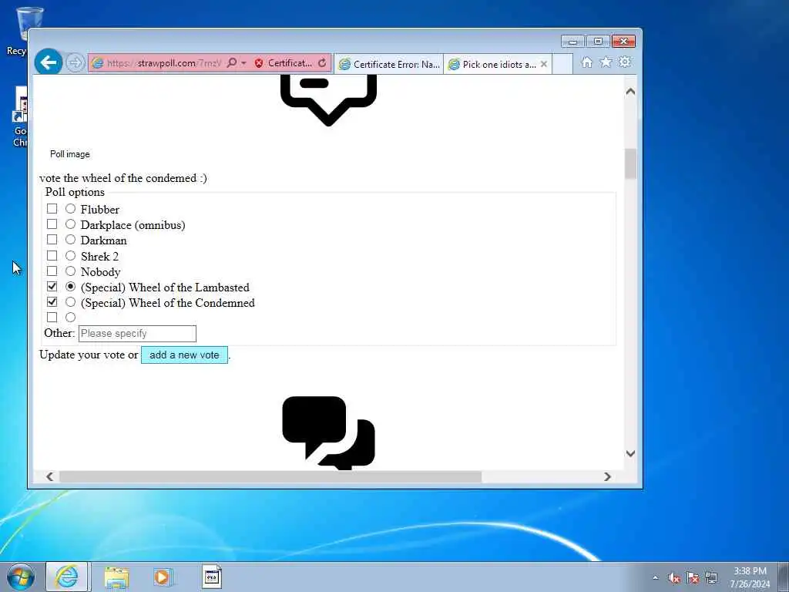This screenshot has width=789, height=592.
Task: Click the vertical scrollbar down arrow
Action: click(630, 453)
